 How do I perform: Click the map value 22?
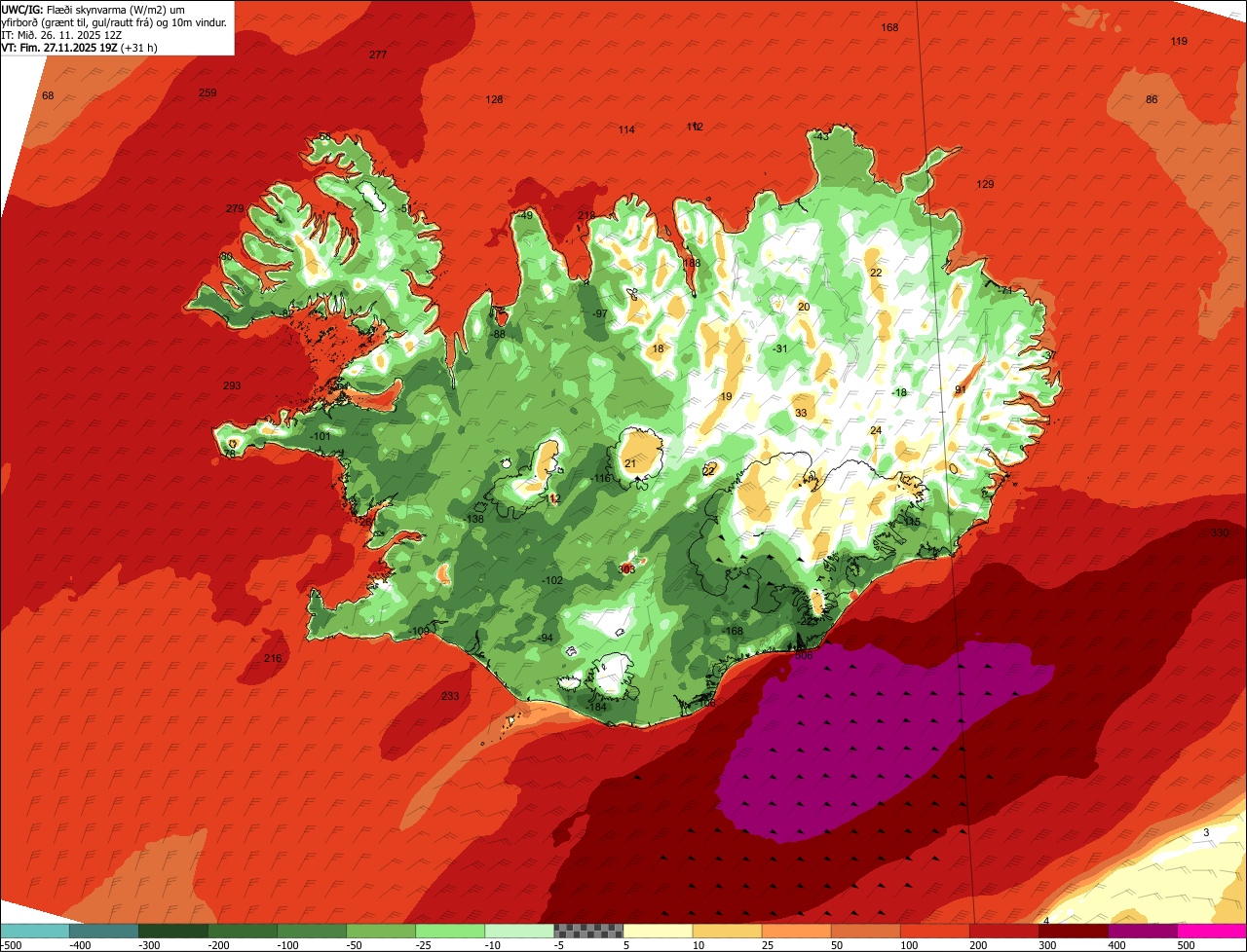[x=876, y=273]
